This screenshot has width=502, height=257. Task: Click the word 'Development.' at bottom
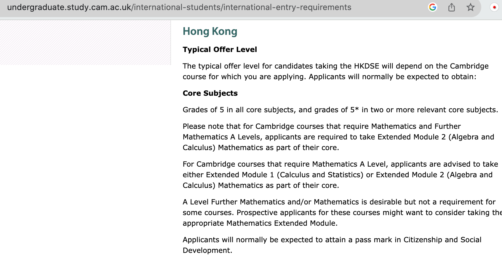tap(207, 250)
